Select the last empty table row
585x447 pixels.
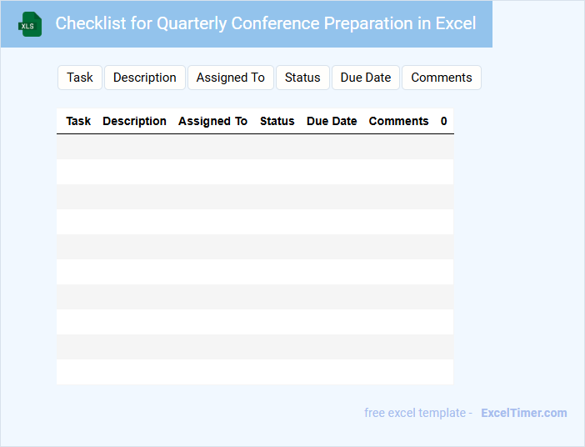[255, 372]
